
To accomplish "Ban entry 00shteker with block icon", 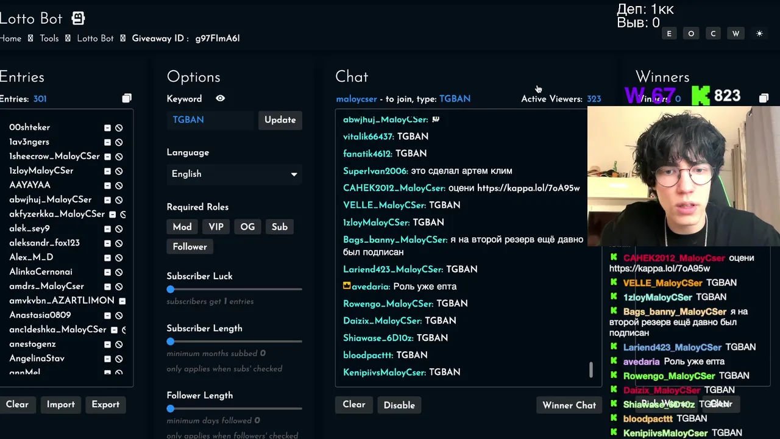I will click(119, 128).
